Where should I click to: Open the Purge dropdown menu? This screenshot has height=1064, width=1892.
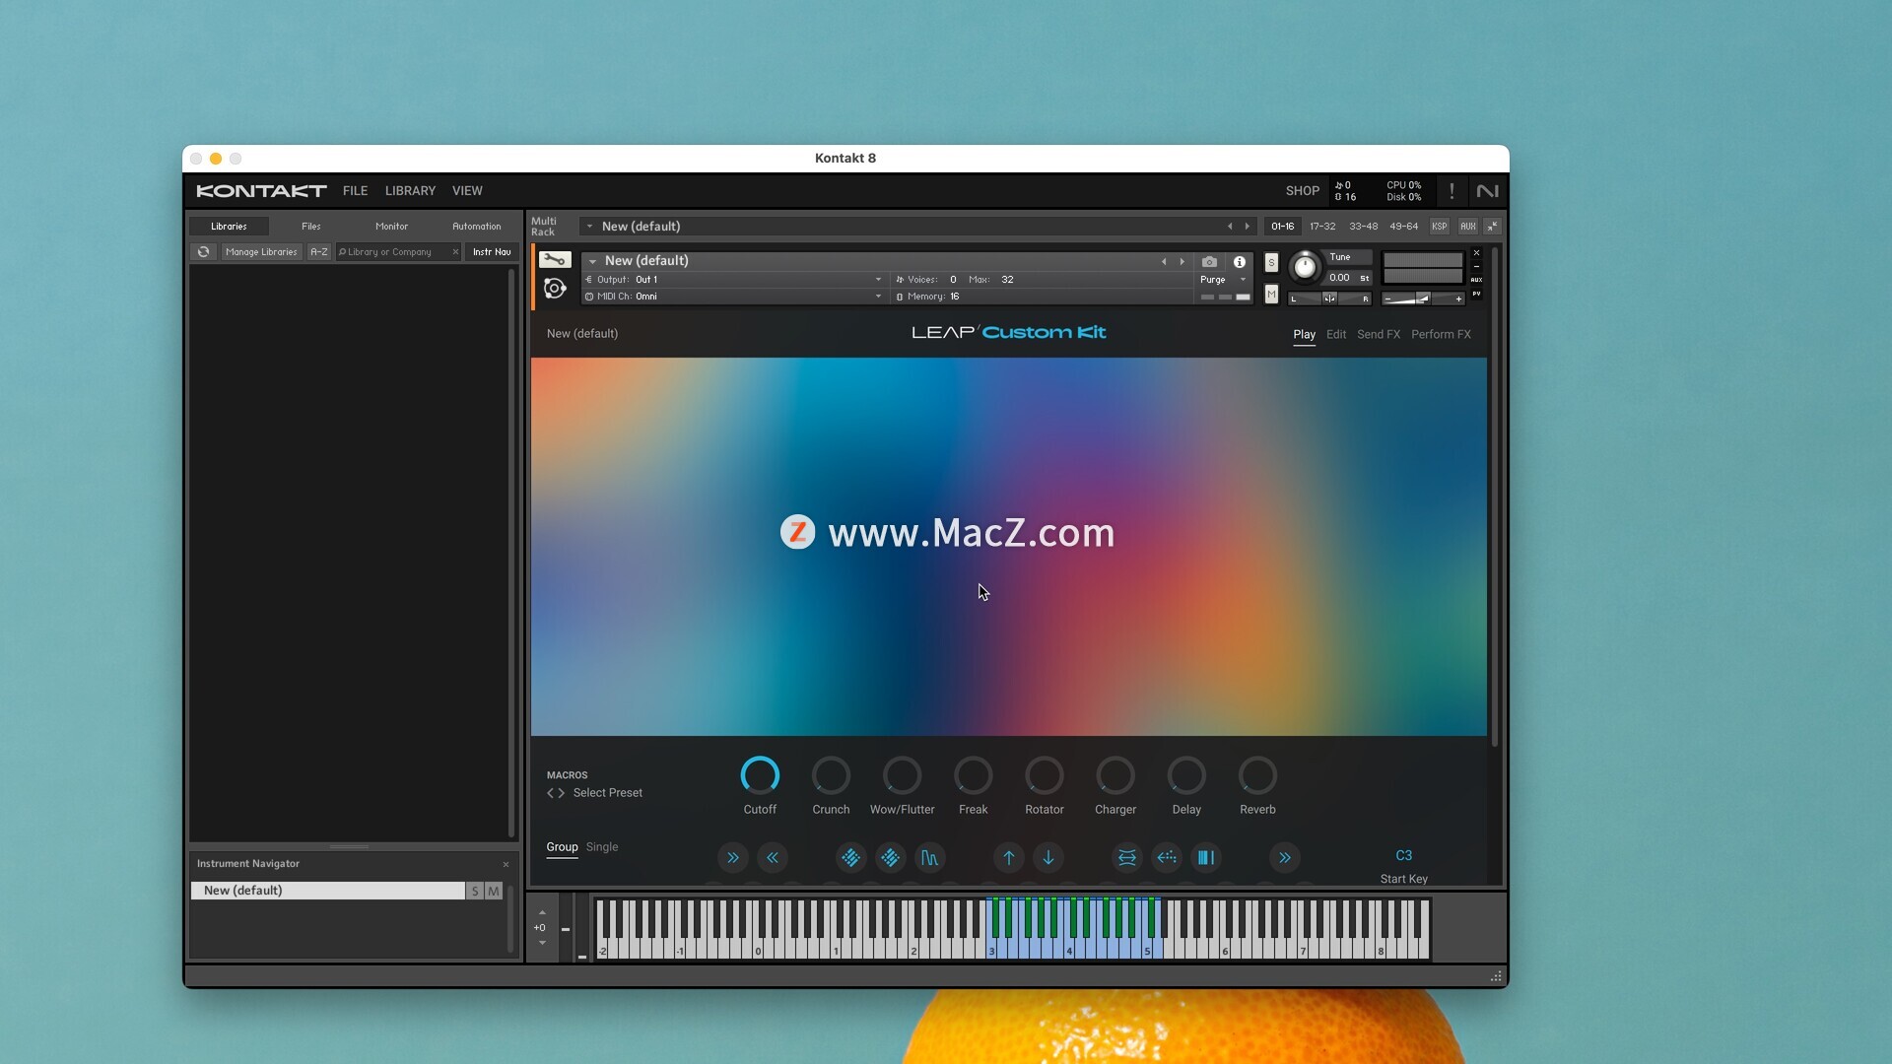pos(1223,280)
